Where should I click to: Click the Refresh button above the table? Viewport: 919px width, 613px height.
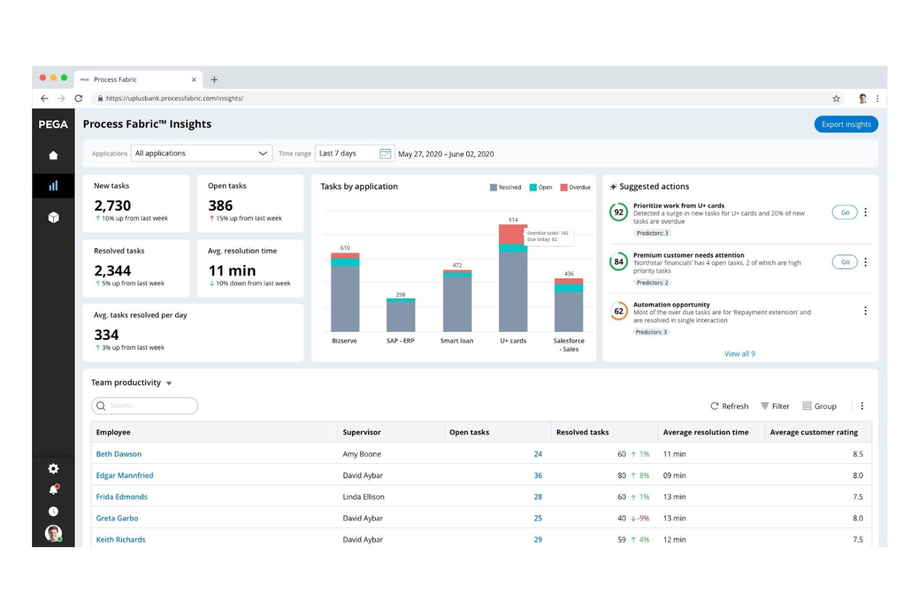tap(730, 406)
